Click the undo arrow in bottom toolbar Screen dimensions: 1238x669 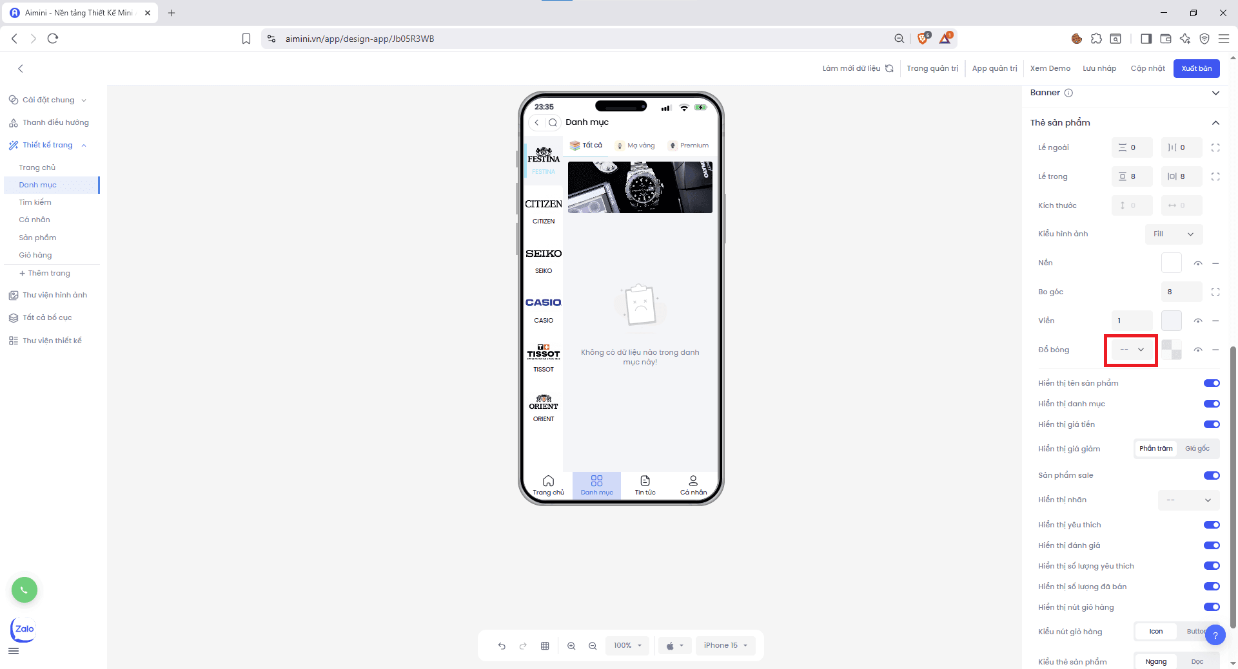tap(502, 646)
